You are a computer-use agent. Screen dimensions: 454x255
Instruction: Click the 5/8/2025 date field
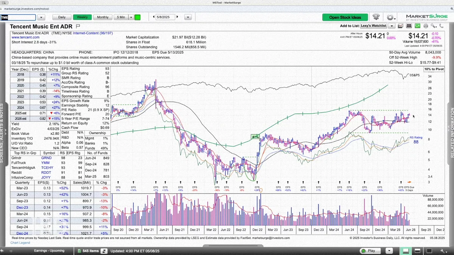[165, 17]
